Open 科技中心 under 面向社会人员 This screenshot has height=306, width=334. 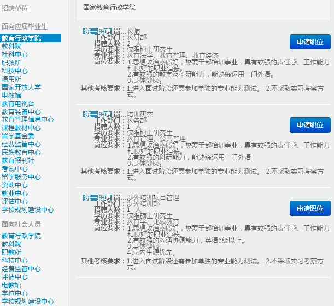(15, 261)
